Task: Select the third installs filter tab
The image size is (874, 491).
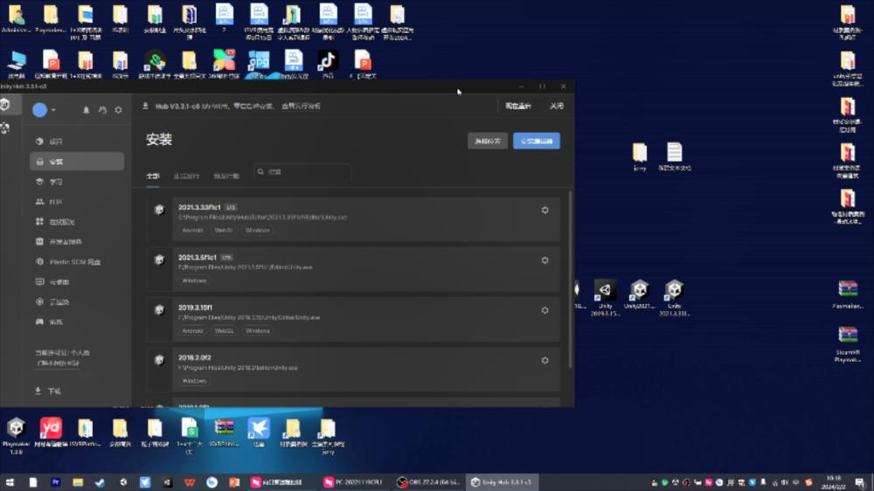Action: click(x=226, y=176)
